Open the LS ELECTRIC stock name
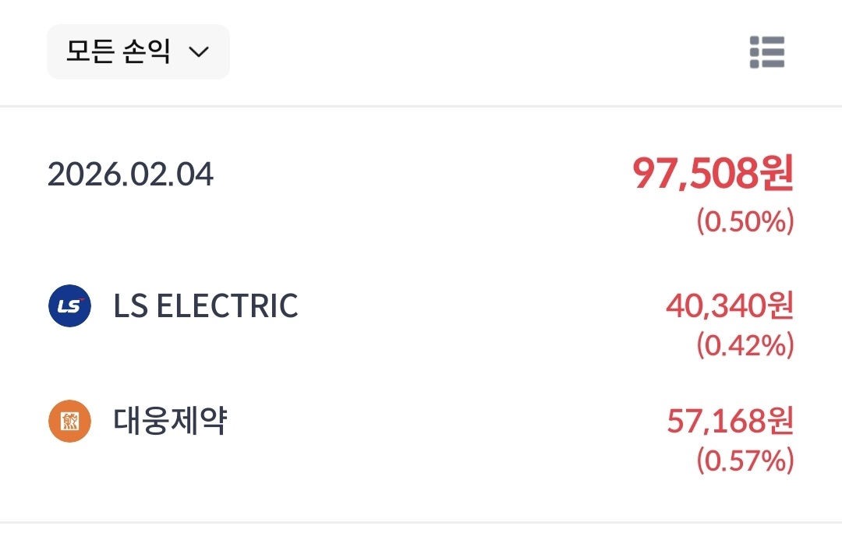 tap(206, 306)
